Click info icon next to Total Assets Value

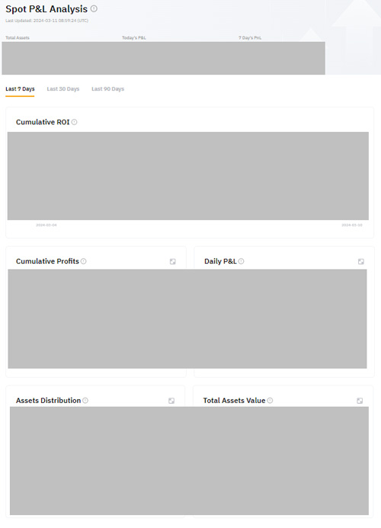pyautogui.click(x=271, y=400)
